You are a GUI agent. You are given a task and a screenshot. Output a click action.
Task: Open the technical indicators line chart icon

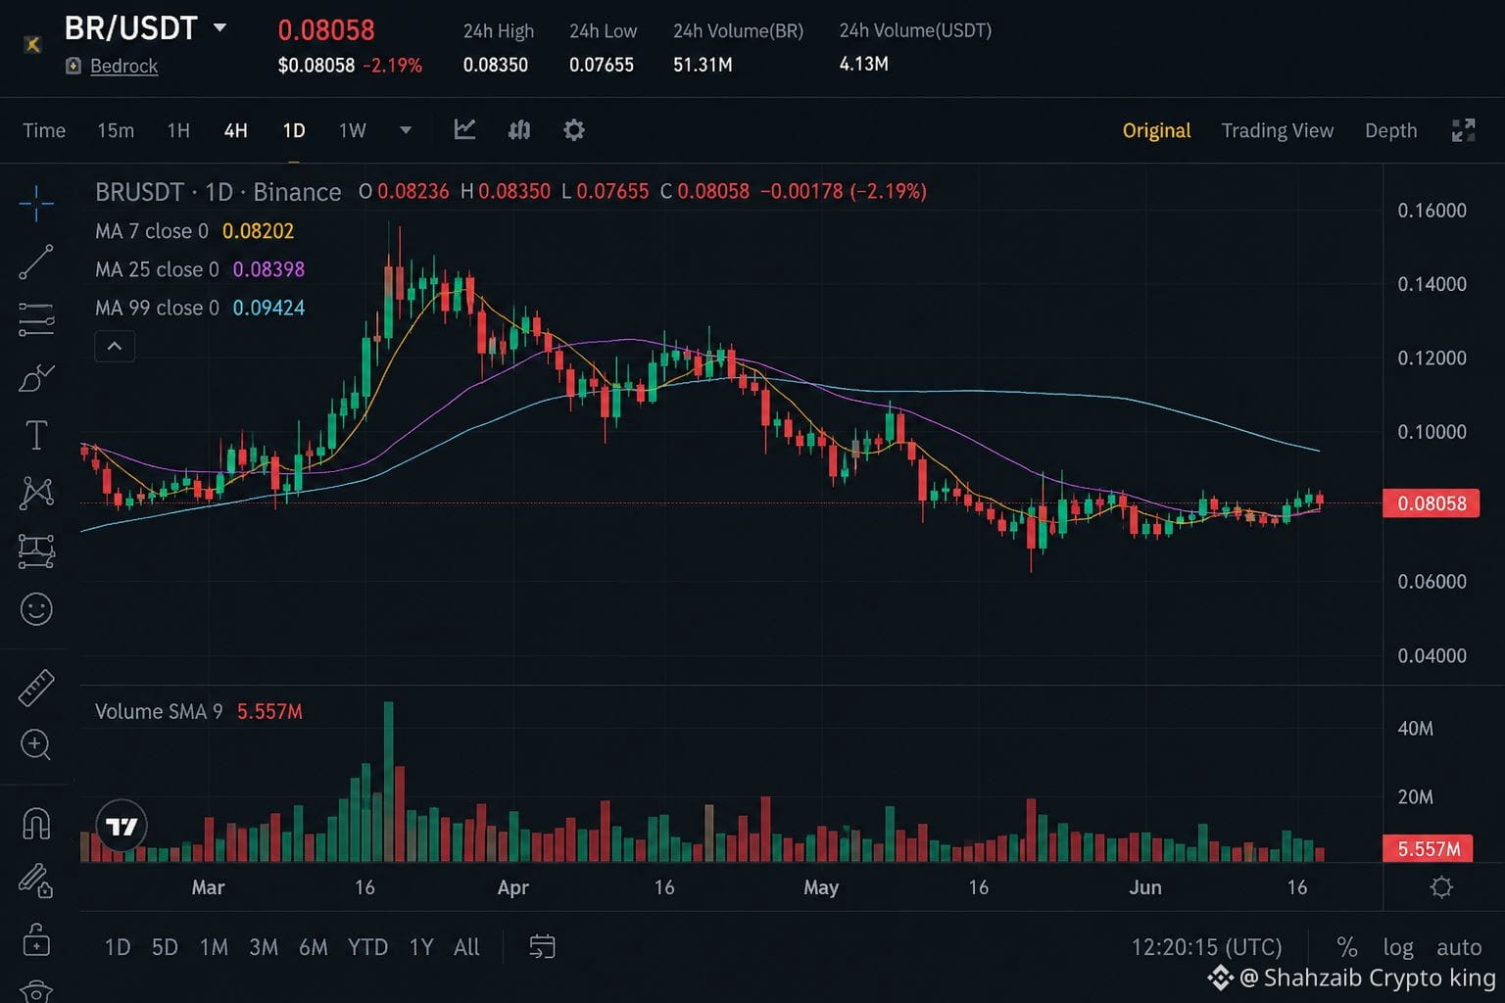[x=464, y=129]
